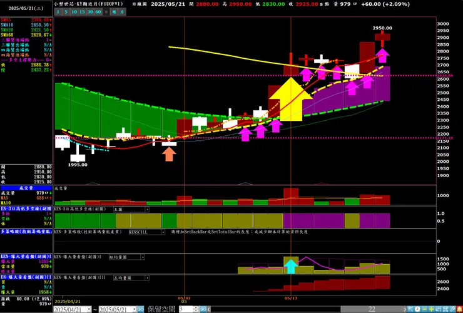This screenshot has height=313, width=463.
Task: Open the start date 2025/04/21 dropdown
Action: tap(89, 309)
